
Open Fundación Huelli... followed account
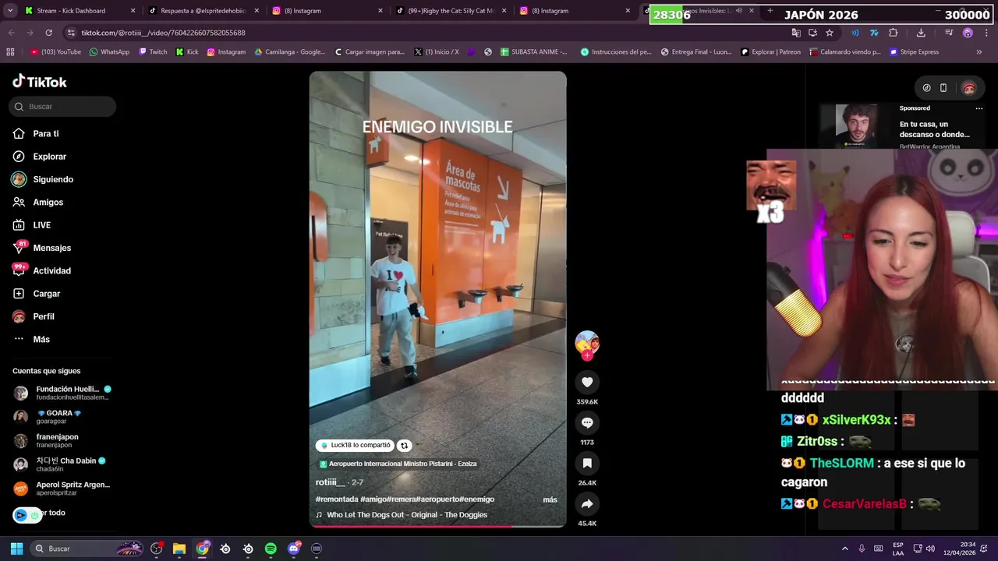tap(62, 393)
